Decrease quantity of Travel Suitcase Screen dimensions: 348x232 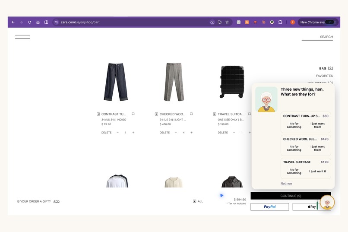point(234,133)
